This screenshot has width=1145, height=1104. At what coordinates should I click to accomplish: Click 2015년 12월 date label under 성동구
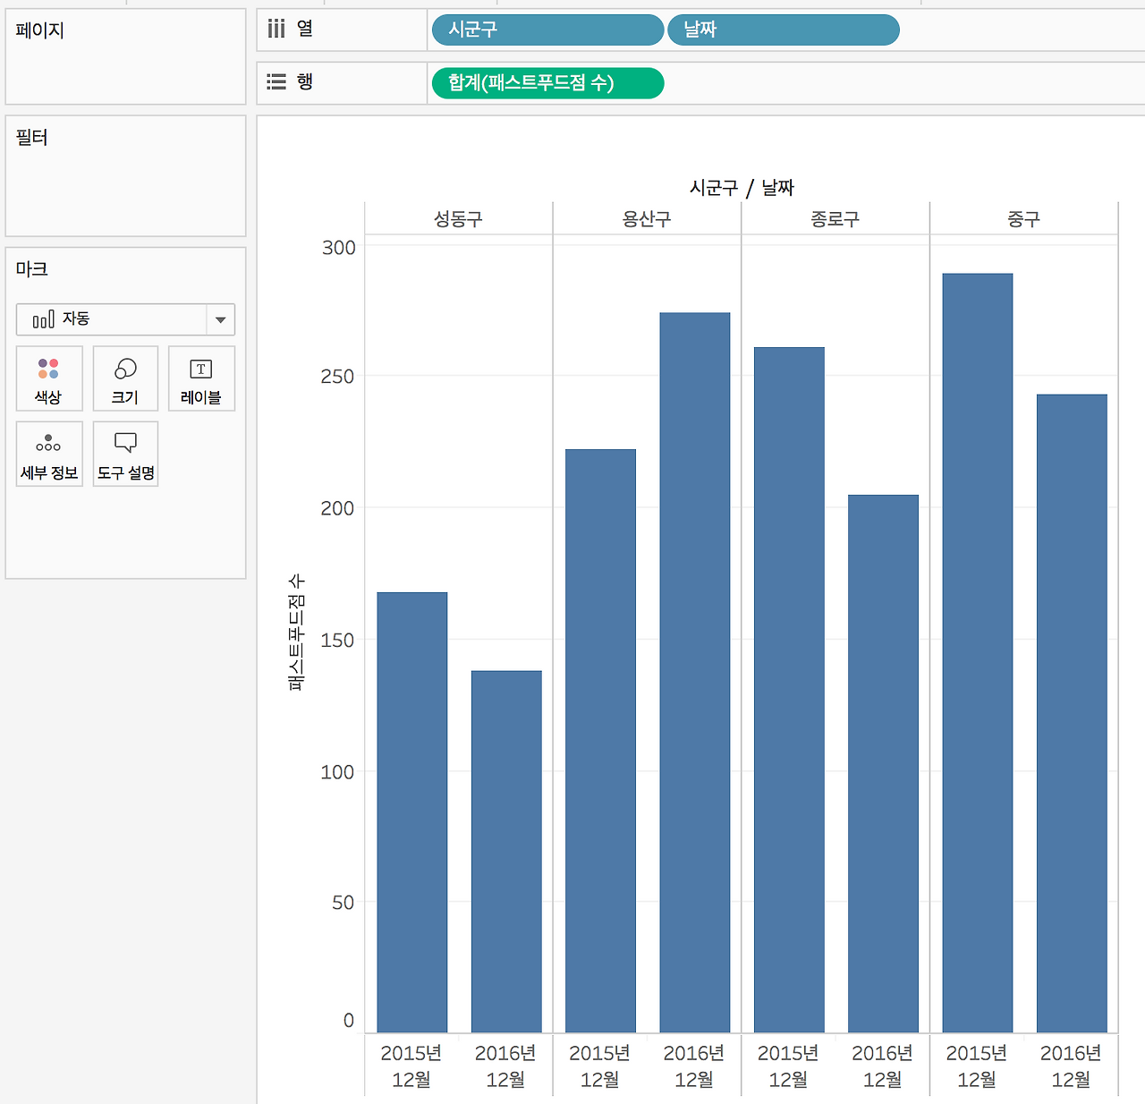pyautogui.click(x=411, y=1066)
